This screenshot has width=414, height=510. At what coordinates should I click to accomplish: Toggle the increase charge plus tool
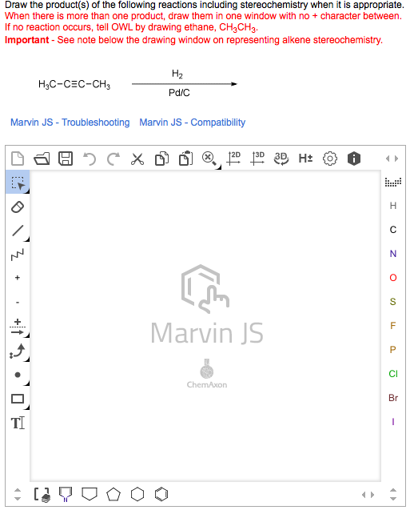18,278
